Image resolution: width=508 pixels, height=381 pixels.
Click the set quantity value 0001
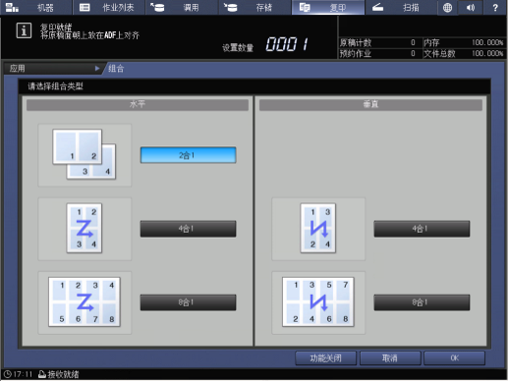pyautogui.click(x=287, y=44)
